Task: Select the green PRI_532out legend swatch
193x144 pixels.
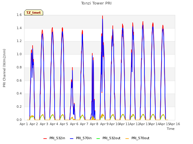Action: [x=98, y=138]
